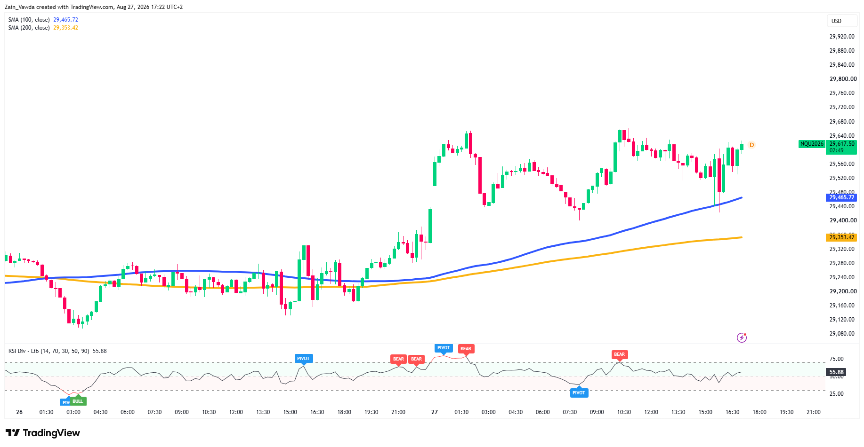Click the 29,080.00 price axis label

pos(842,334)
